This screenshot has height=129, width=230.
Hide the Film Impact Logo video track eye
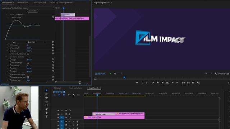(x=70, y=114)
